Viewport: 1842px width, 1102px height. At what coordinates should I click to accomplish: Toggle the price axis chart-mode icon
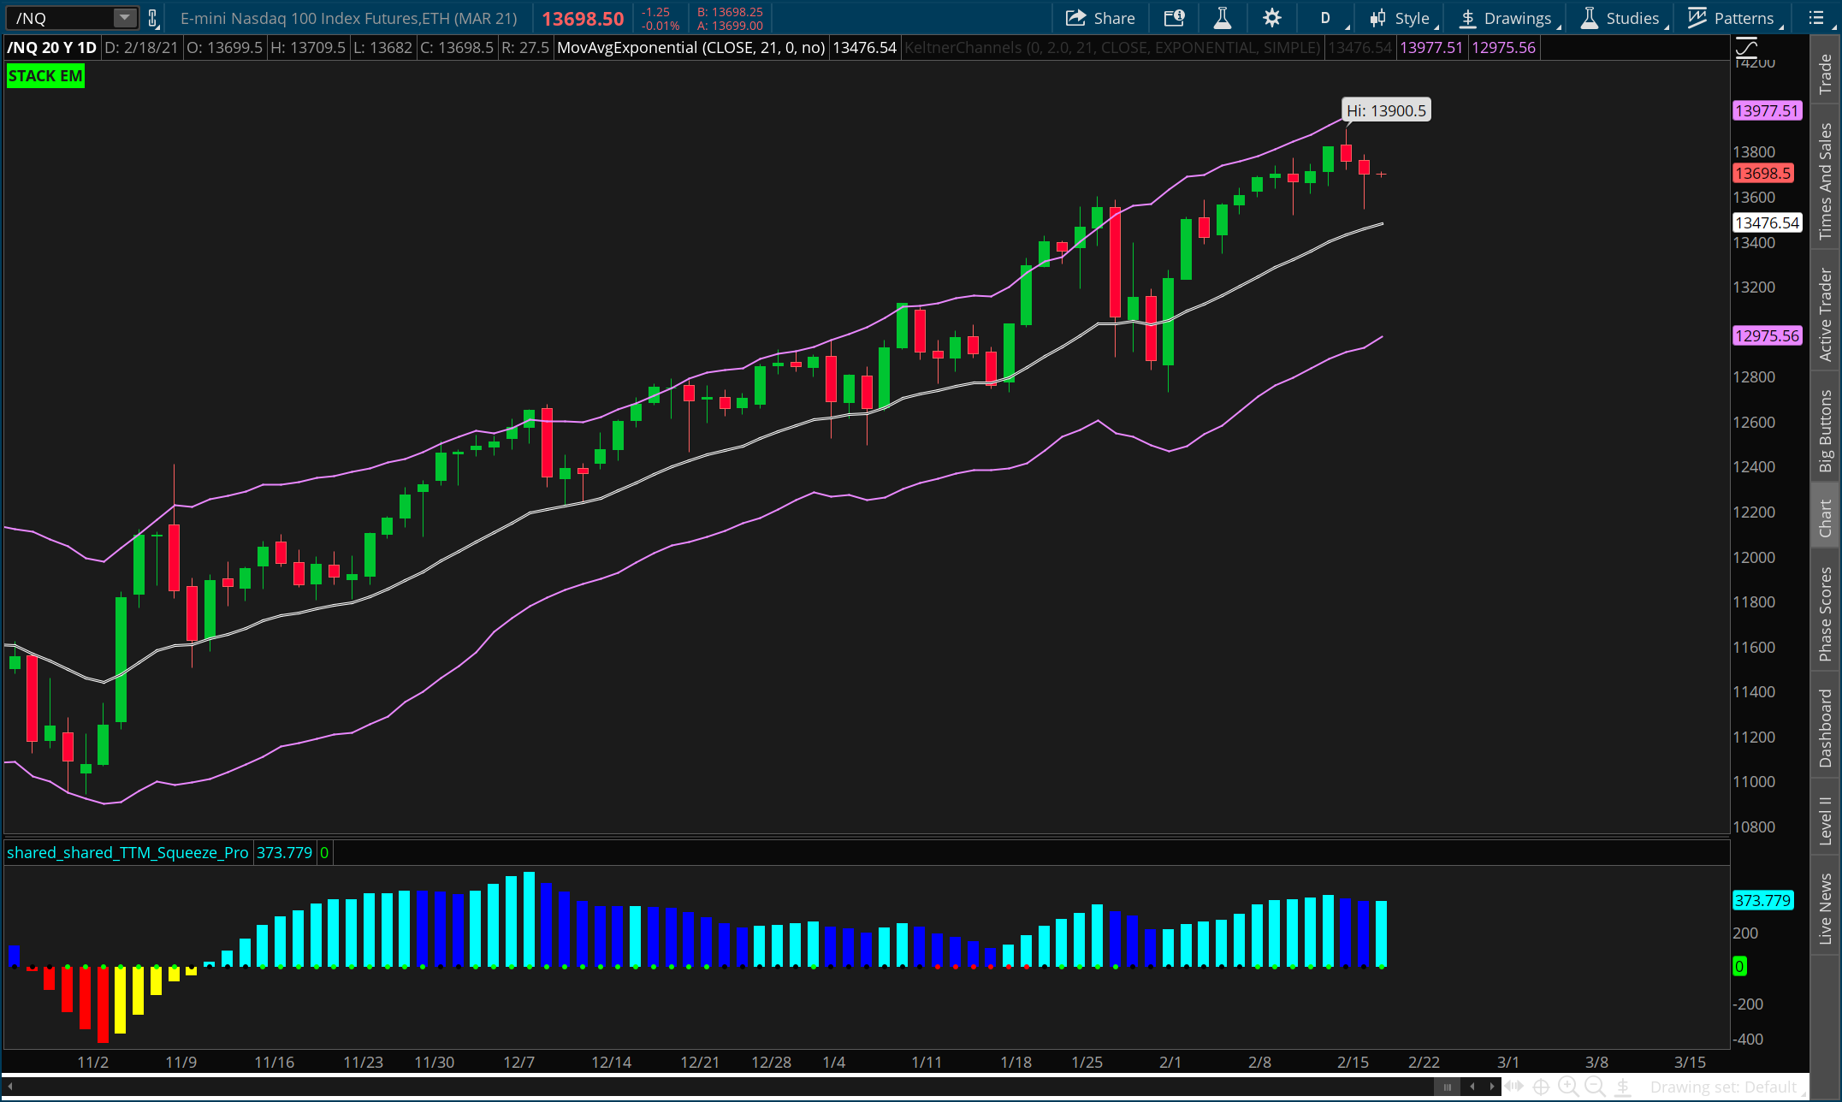(x=1746, y=47)
